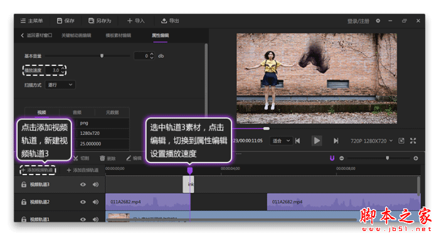Open the settings gear icon
Viewport: 439px width, 236px height.
click(x=378, y=21)
